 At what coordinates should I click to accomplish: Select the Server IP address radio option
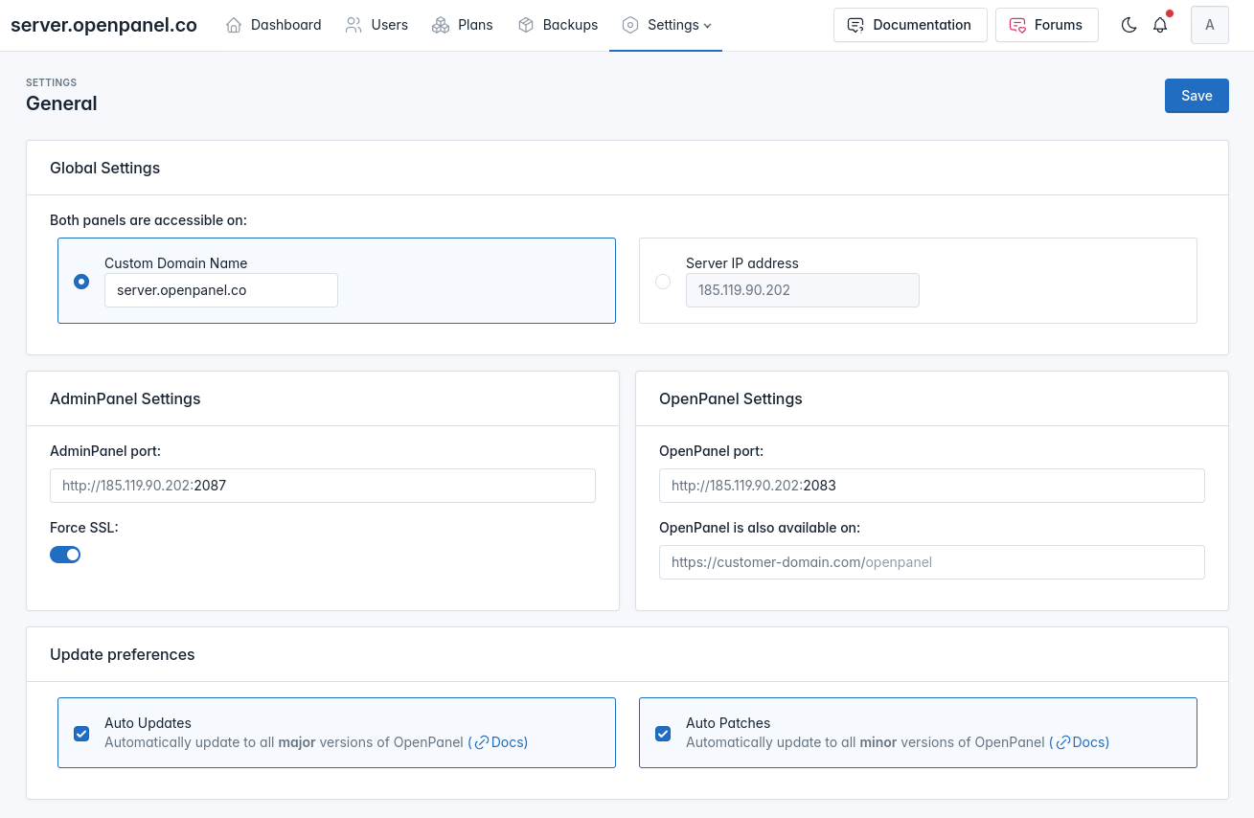point(663,282)
